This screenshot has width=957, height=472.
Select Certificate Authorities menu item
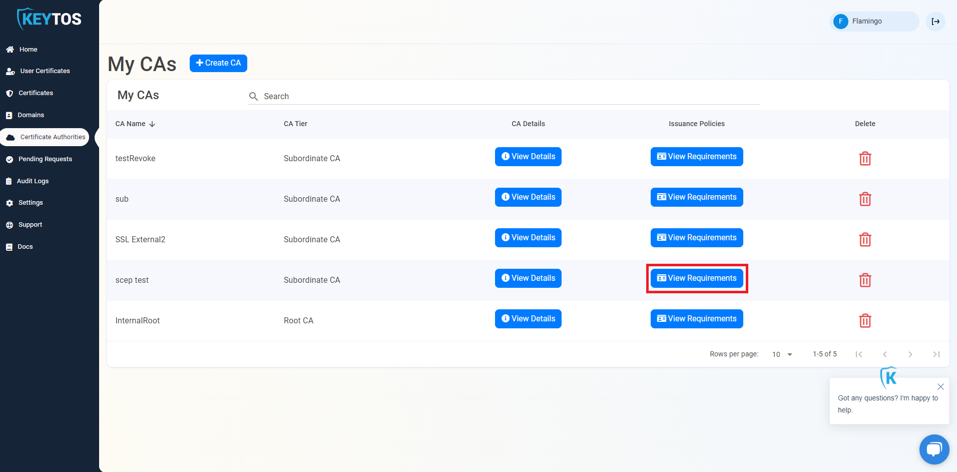click(45, 137)
